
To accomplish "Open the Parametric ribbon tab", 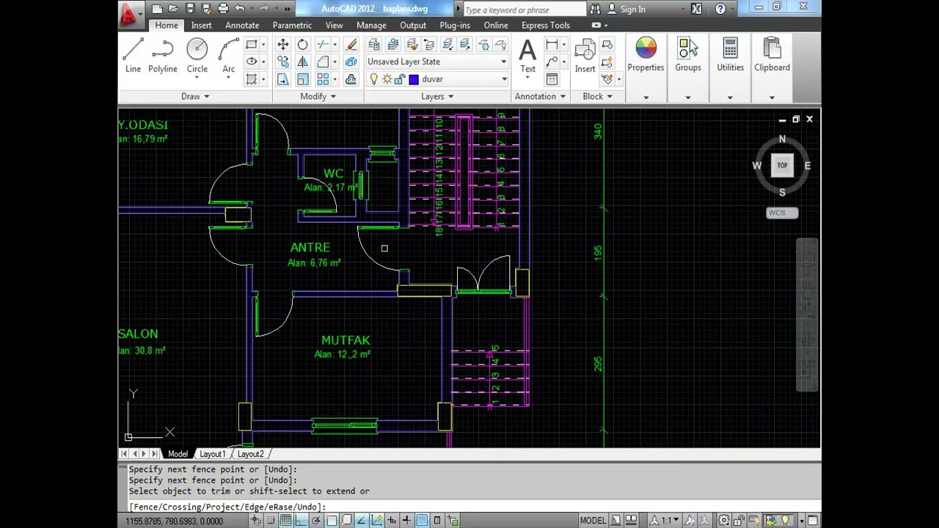I will click(x=292, y=25).
